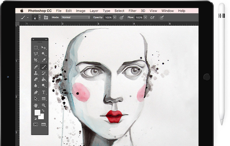Toggle pressure for opacity next to Opacity
Viewport: 230px width, 146px height.
click(x=122, y=17)
